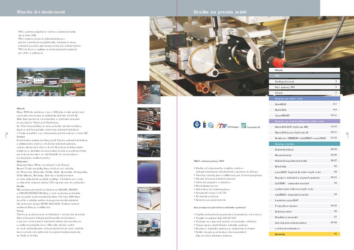Click the 'www.twi.cz' form bullet line
Screen dimensions: 354x250
click(228, 214)
